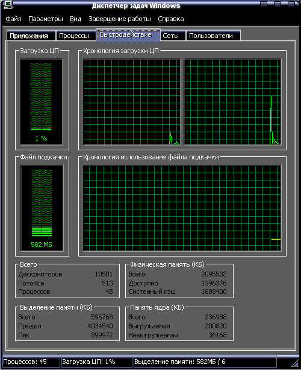Click the Память ядра (КБ) heading
The image size is (301, 370).
(157, 307)
